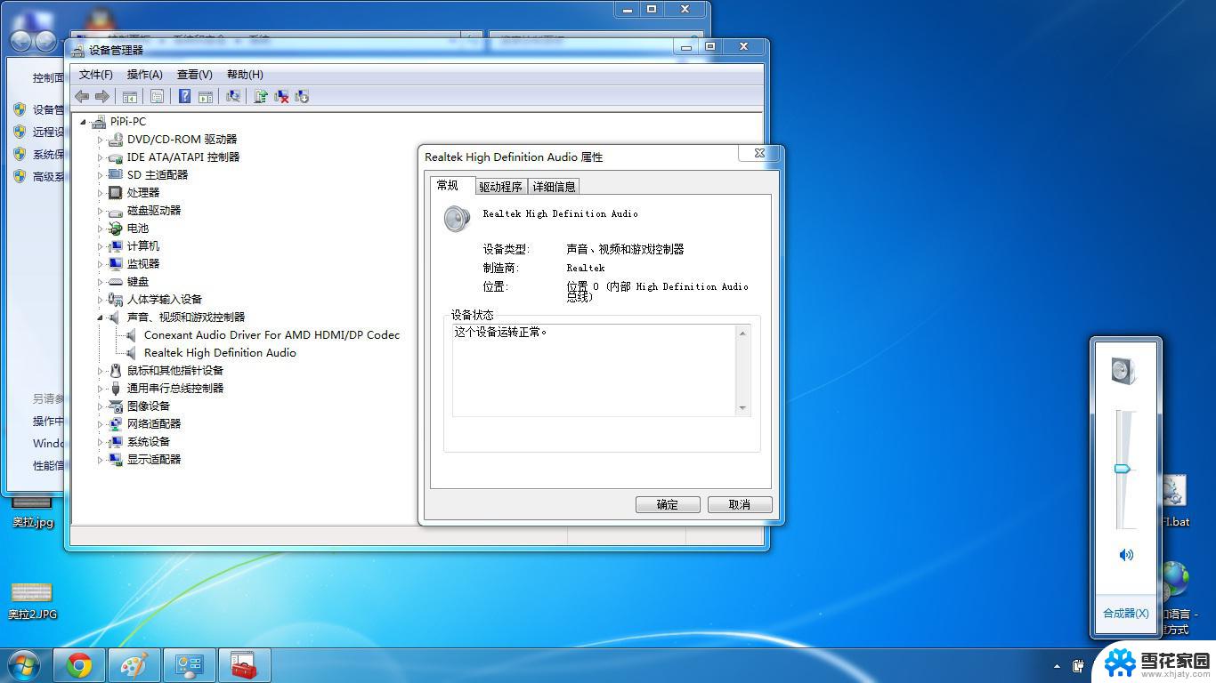Viewport: 1216px width, 683px height.
Task: Select 键盘 in the device tree
Action: [138, 282]
